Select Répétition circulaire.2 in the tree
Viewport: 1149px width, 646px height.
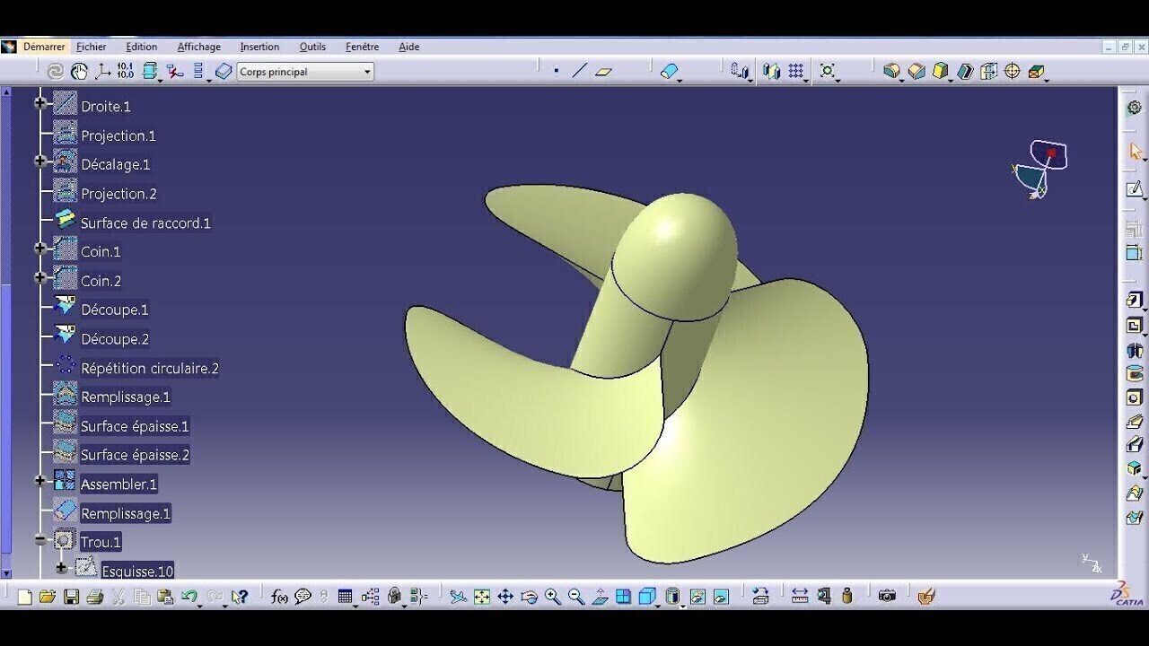click(149, 368)
